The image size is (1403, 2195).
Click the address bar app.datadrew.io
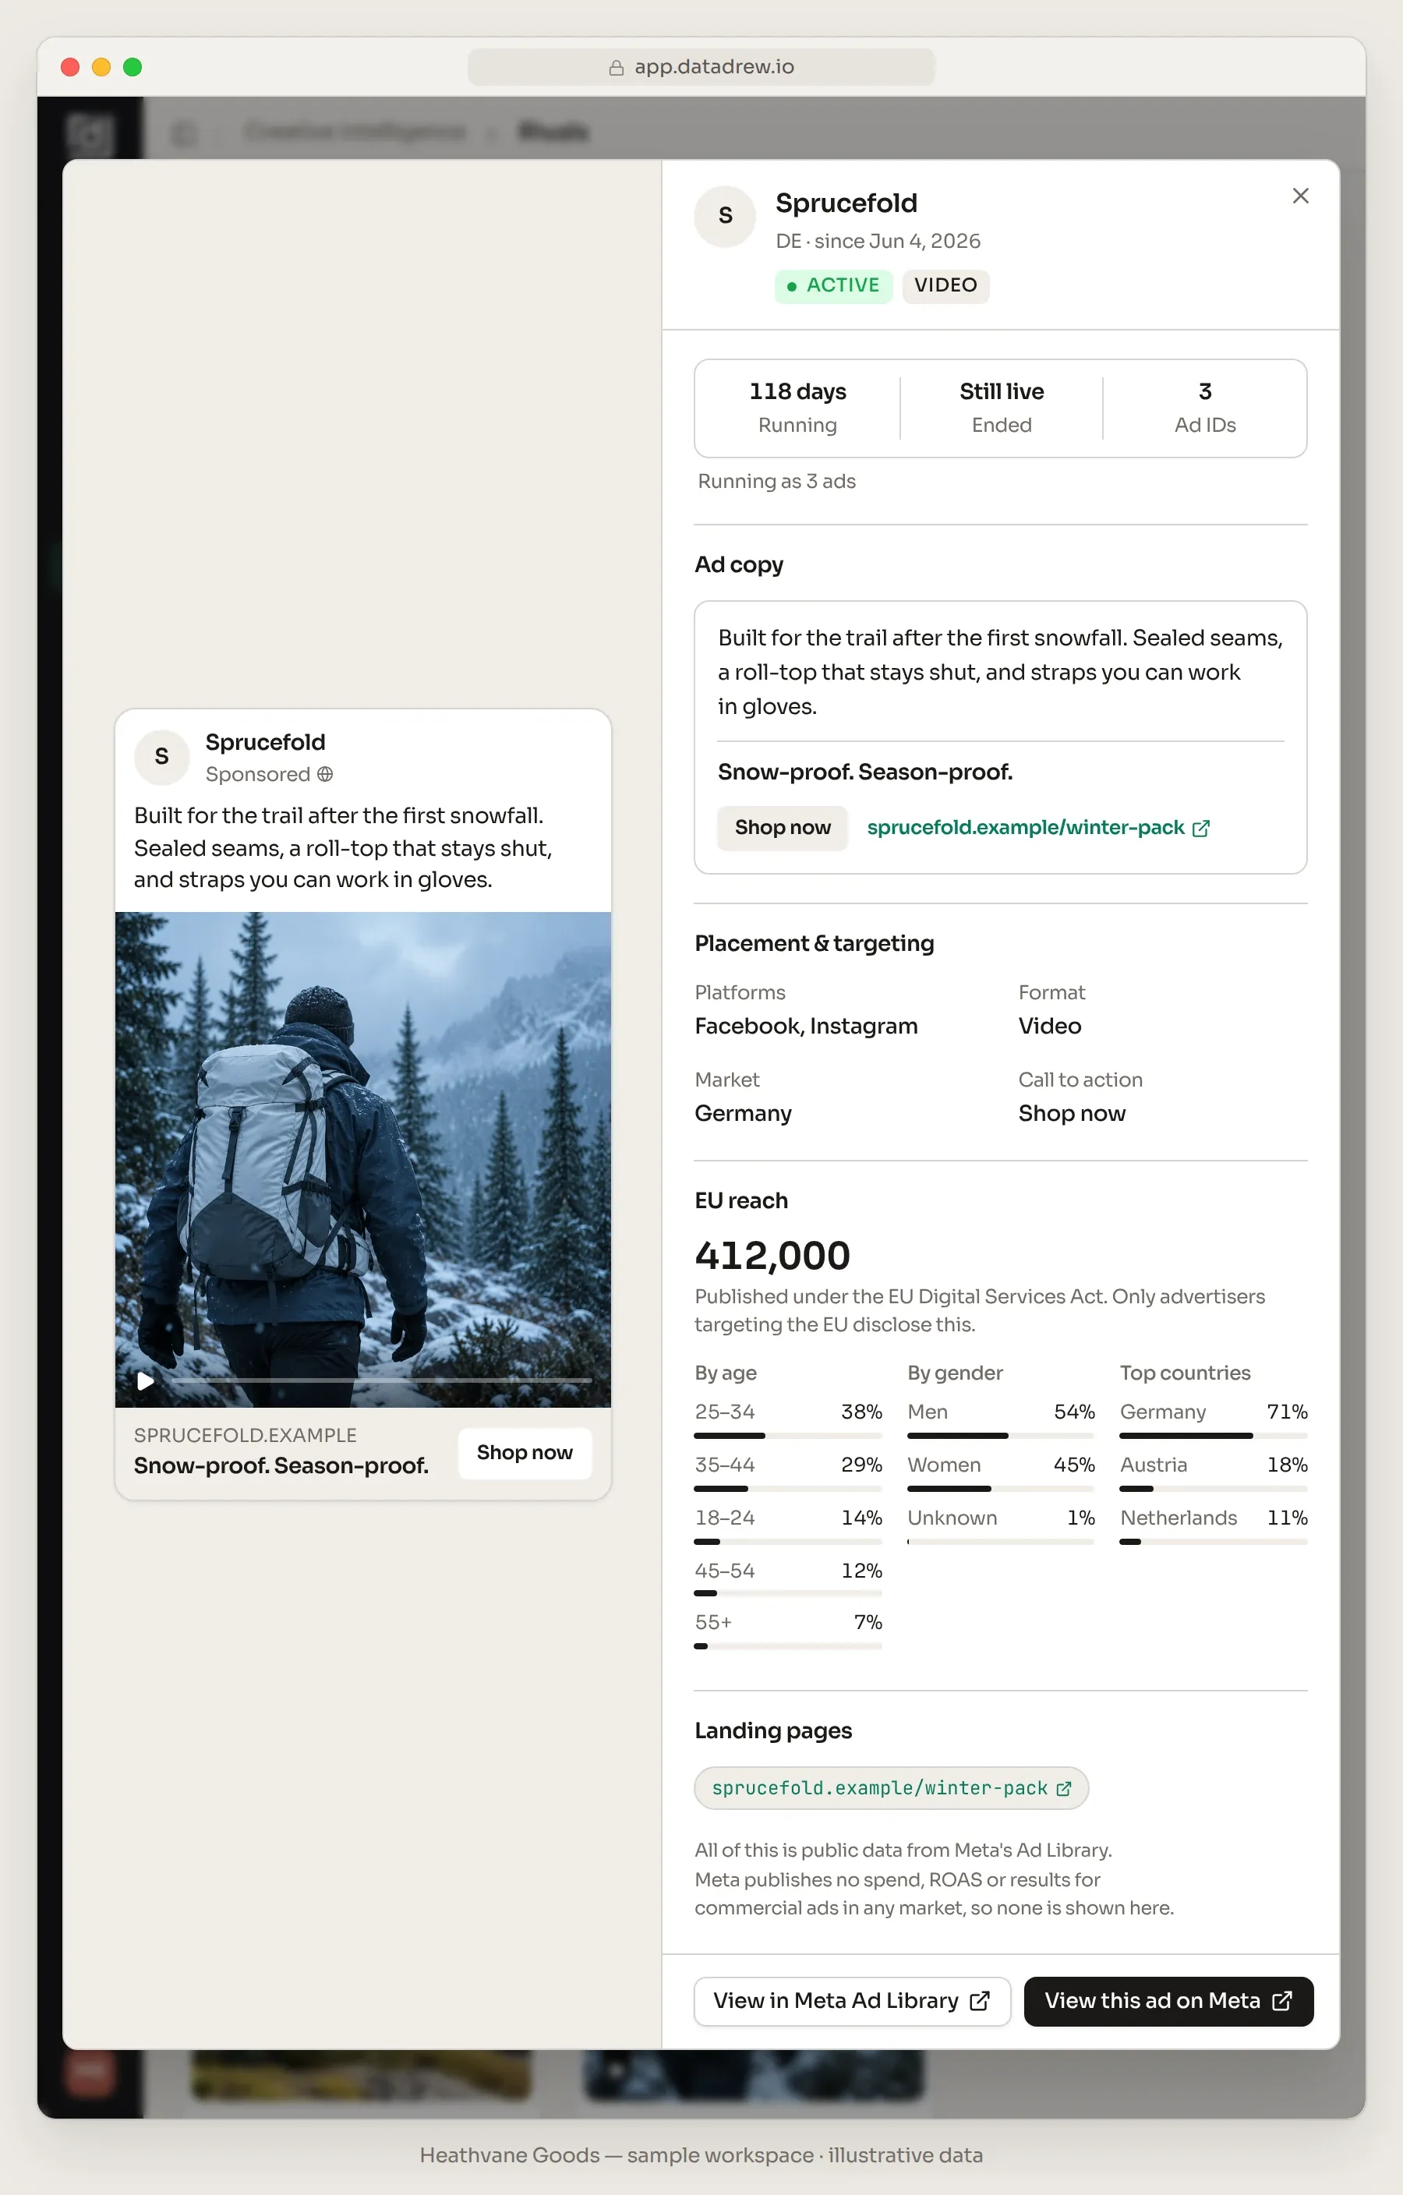pos(701,66)
